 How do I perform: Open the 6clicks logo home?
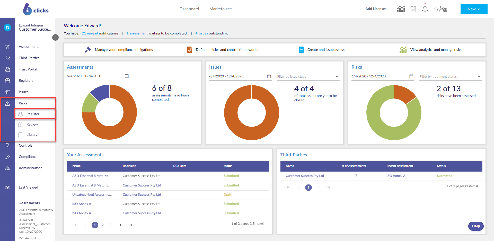36,9
